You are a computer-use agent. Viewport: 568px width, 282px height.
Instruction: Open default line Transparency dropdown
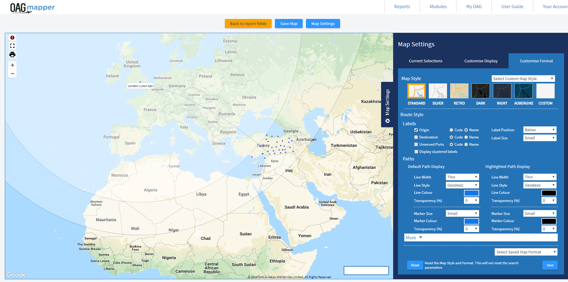point(471,200)
